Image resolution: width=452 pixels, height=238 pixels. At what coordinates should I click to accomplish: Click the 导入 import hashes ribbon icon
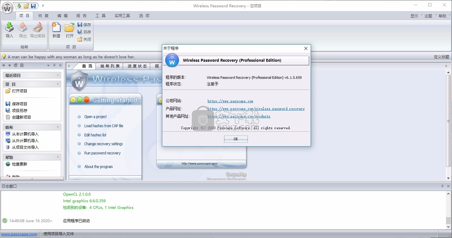tap(10, 30)
